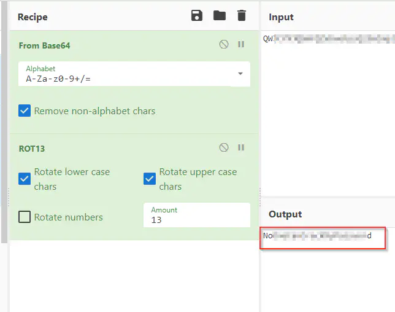Image resolution: width=395 pixels, height=312 pixels.
Task: Toggle Rotate upper case chars checkbox
Action: click(150, 179)
